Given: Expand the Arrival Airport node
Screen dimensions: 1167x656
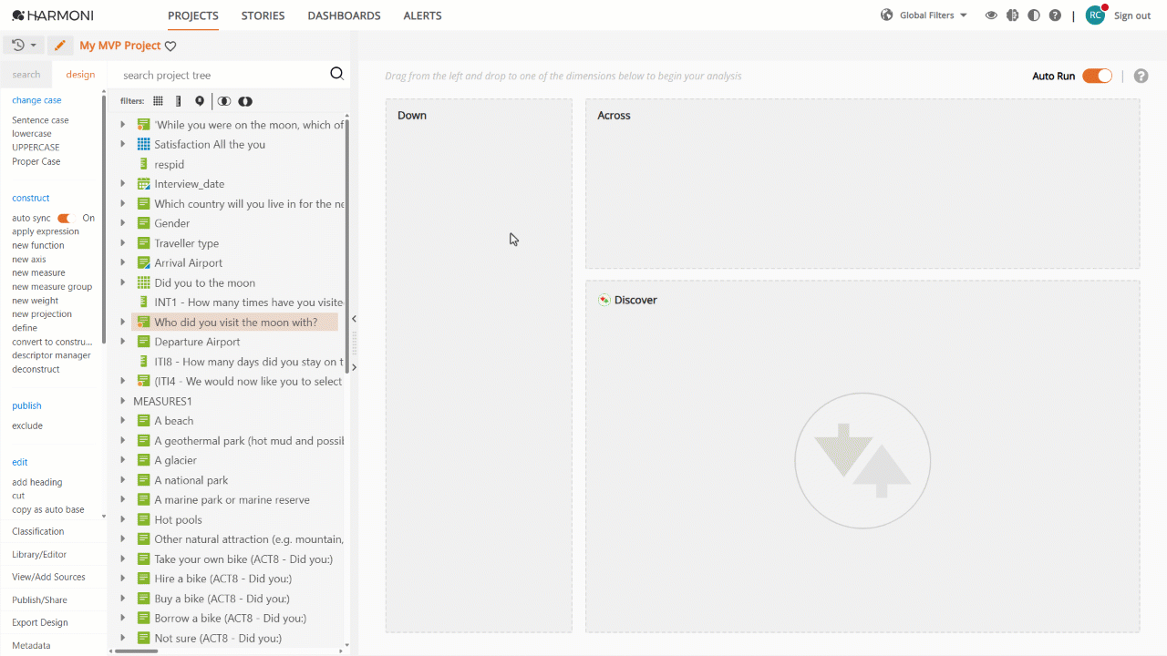Looking at the screenshot, I should click(123, 262).
